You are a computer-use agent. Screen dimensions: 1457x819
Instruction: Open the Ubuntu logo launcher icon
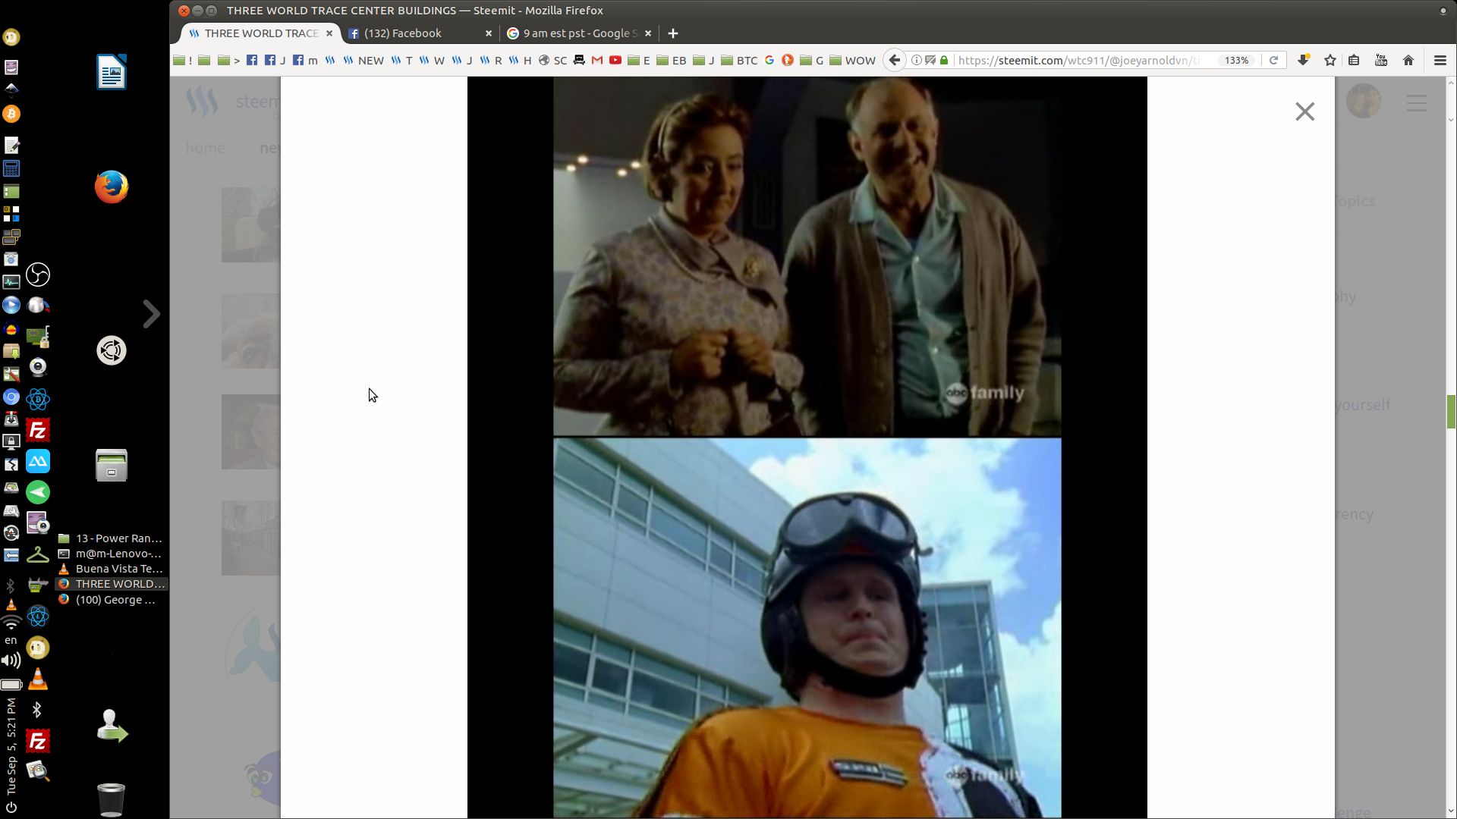click(112, 350)
